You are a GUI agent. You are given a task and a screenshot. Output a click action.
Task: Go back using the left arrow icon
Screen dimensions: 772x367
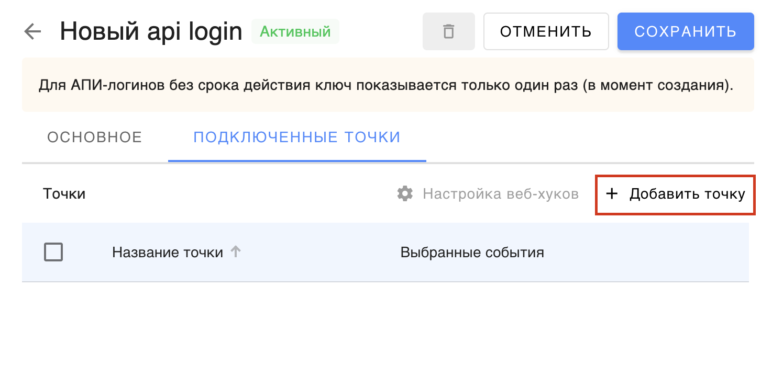[32, 32]
